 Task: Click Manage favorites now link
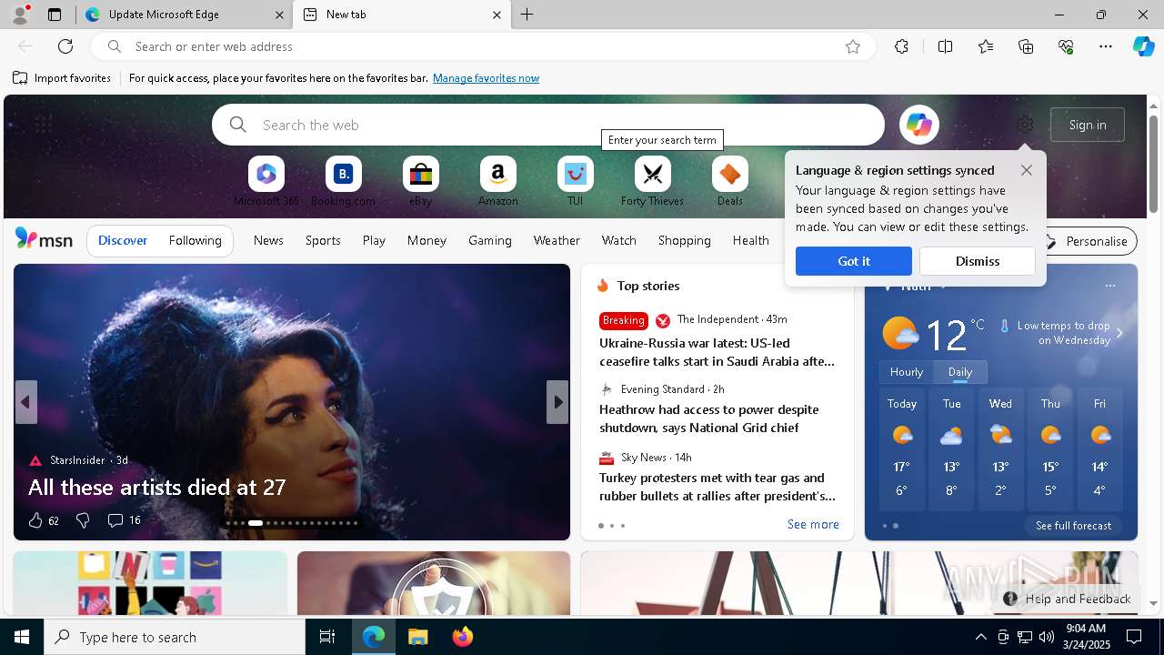(x=486, y=78)
